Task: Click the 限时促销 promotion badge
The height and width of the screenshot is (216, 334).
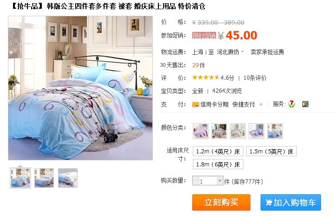Action: [x=204, y=36]
